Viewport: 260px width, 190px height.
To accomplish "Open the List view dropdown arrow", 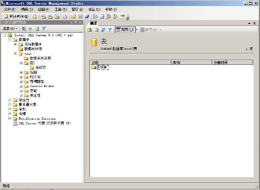I will (137, 30).
